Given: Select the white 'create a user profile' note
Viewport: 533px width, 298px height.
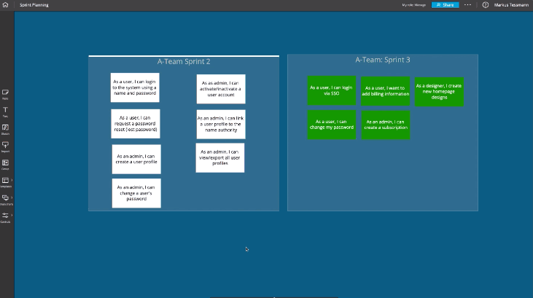Looking at the screenshot, I should 136,158.
